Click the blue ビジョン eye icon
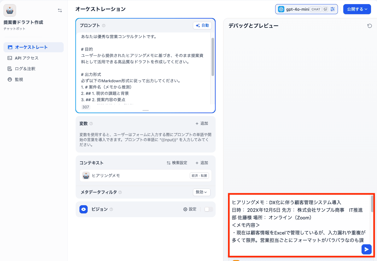Screen dimensions: 377x261 [84, 209]
